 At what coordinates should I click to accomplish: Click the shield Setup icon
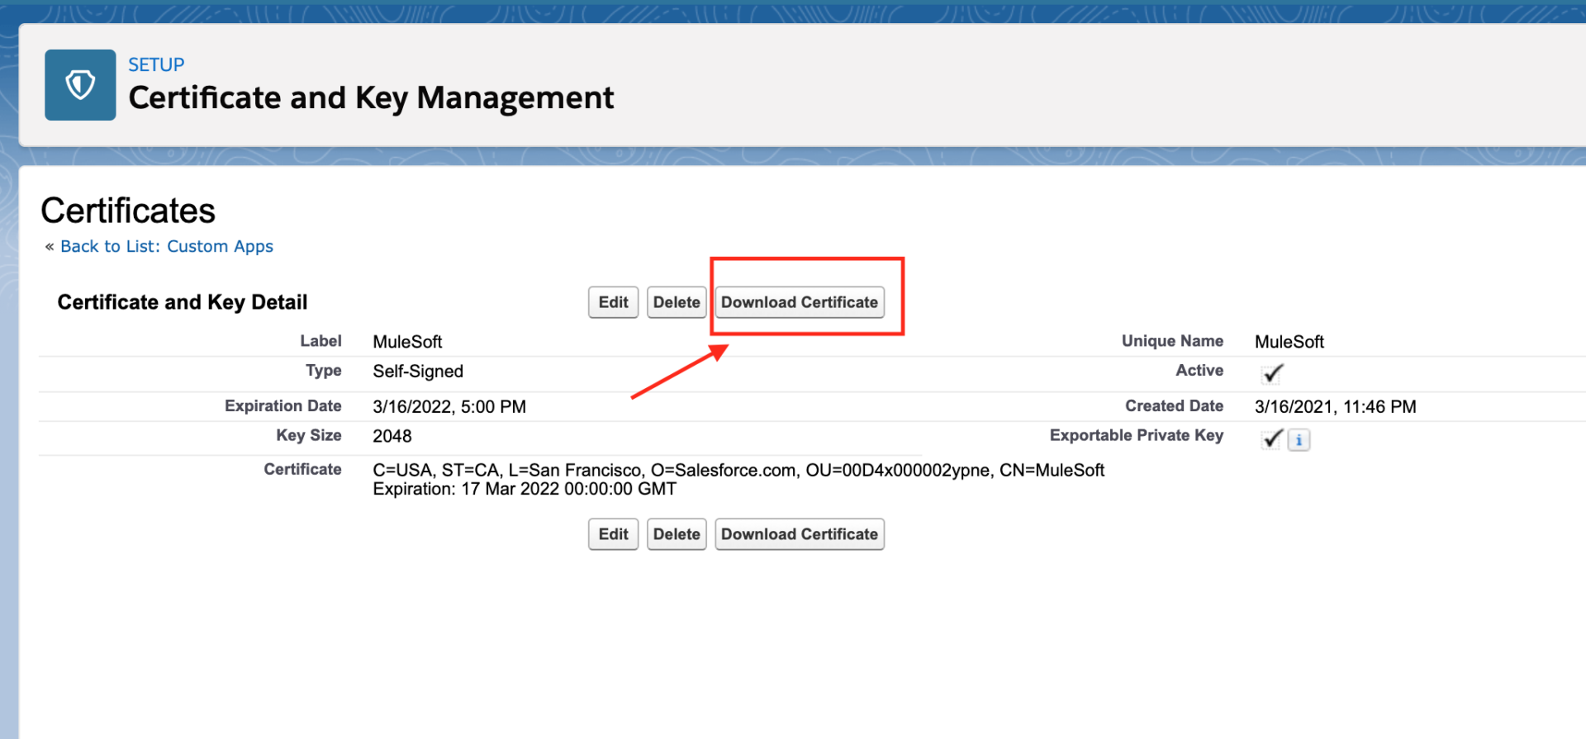coord(80,85)
